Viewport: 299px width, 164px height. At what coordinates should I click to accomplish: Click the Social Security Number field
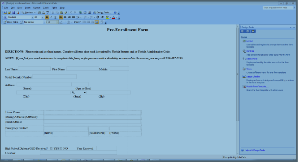point(55,77)
